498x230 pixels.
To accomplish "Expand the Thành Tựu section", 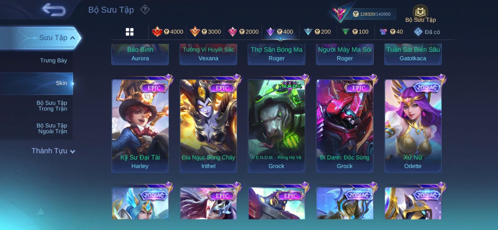I will pos(53,151).
